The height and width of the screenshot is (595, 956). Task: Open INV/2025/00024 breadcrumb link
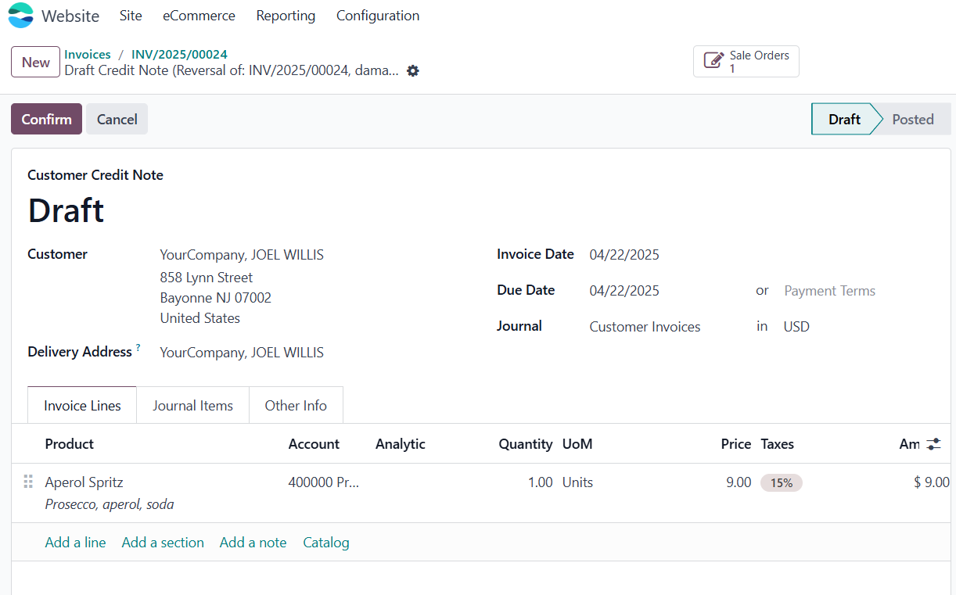coord(179,54)
